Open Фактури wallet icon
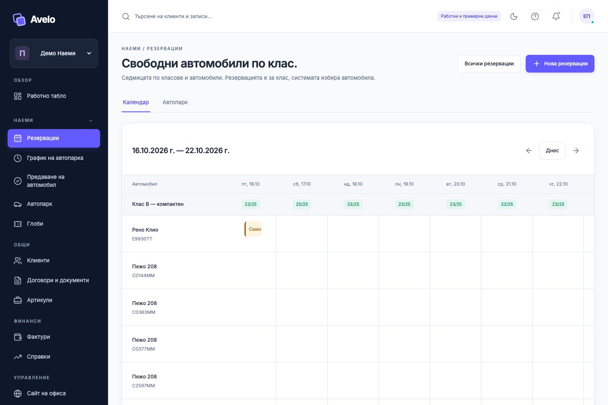This screenshot has height=405, width=608. [x=18, y=337]
